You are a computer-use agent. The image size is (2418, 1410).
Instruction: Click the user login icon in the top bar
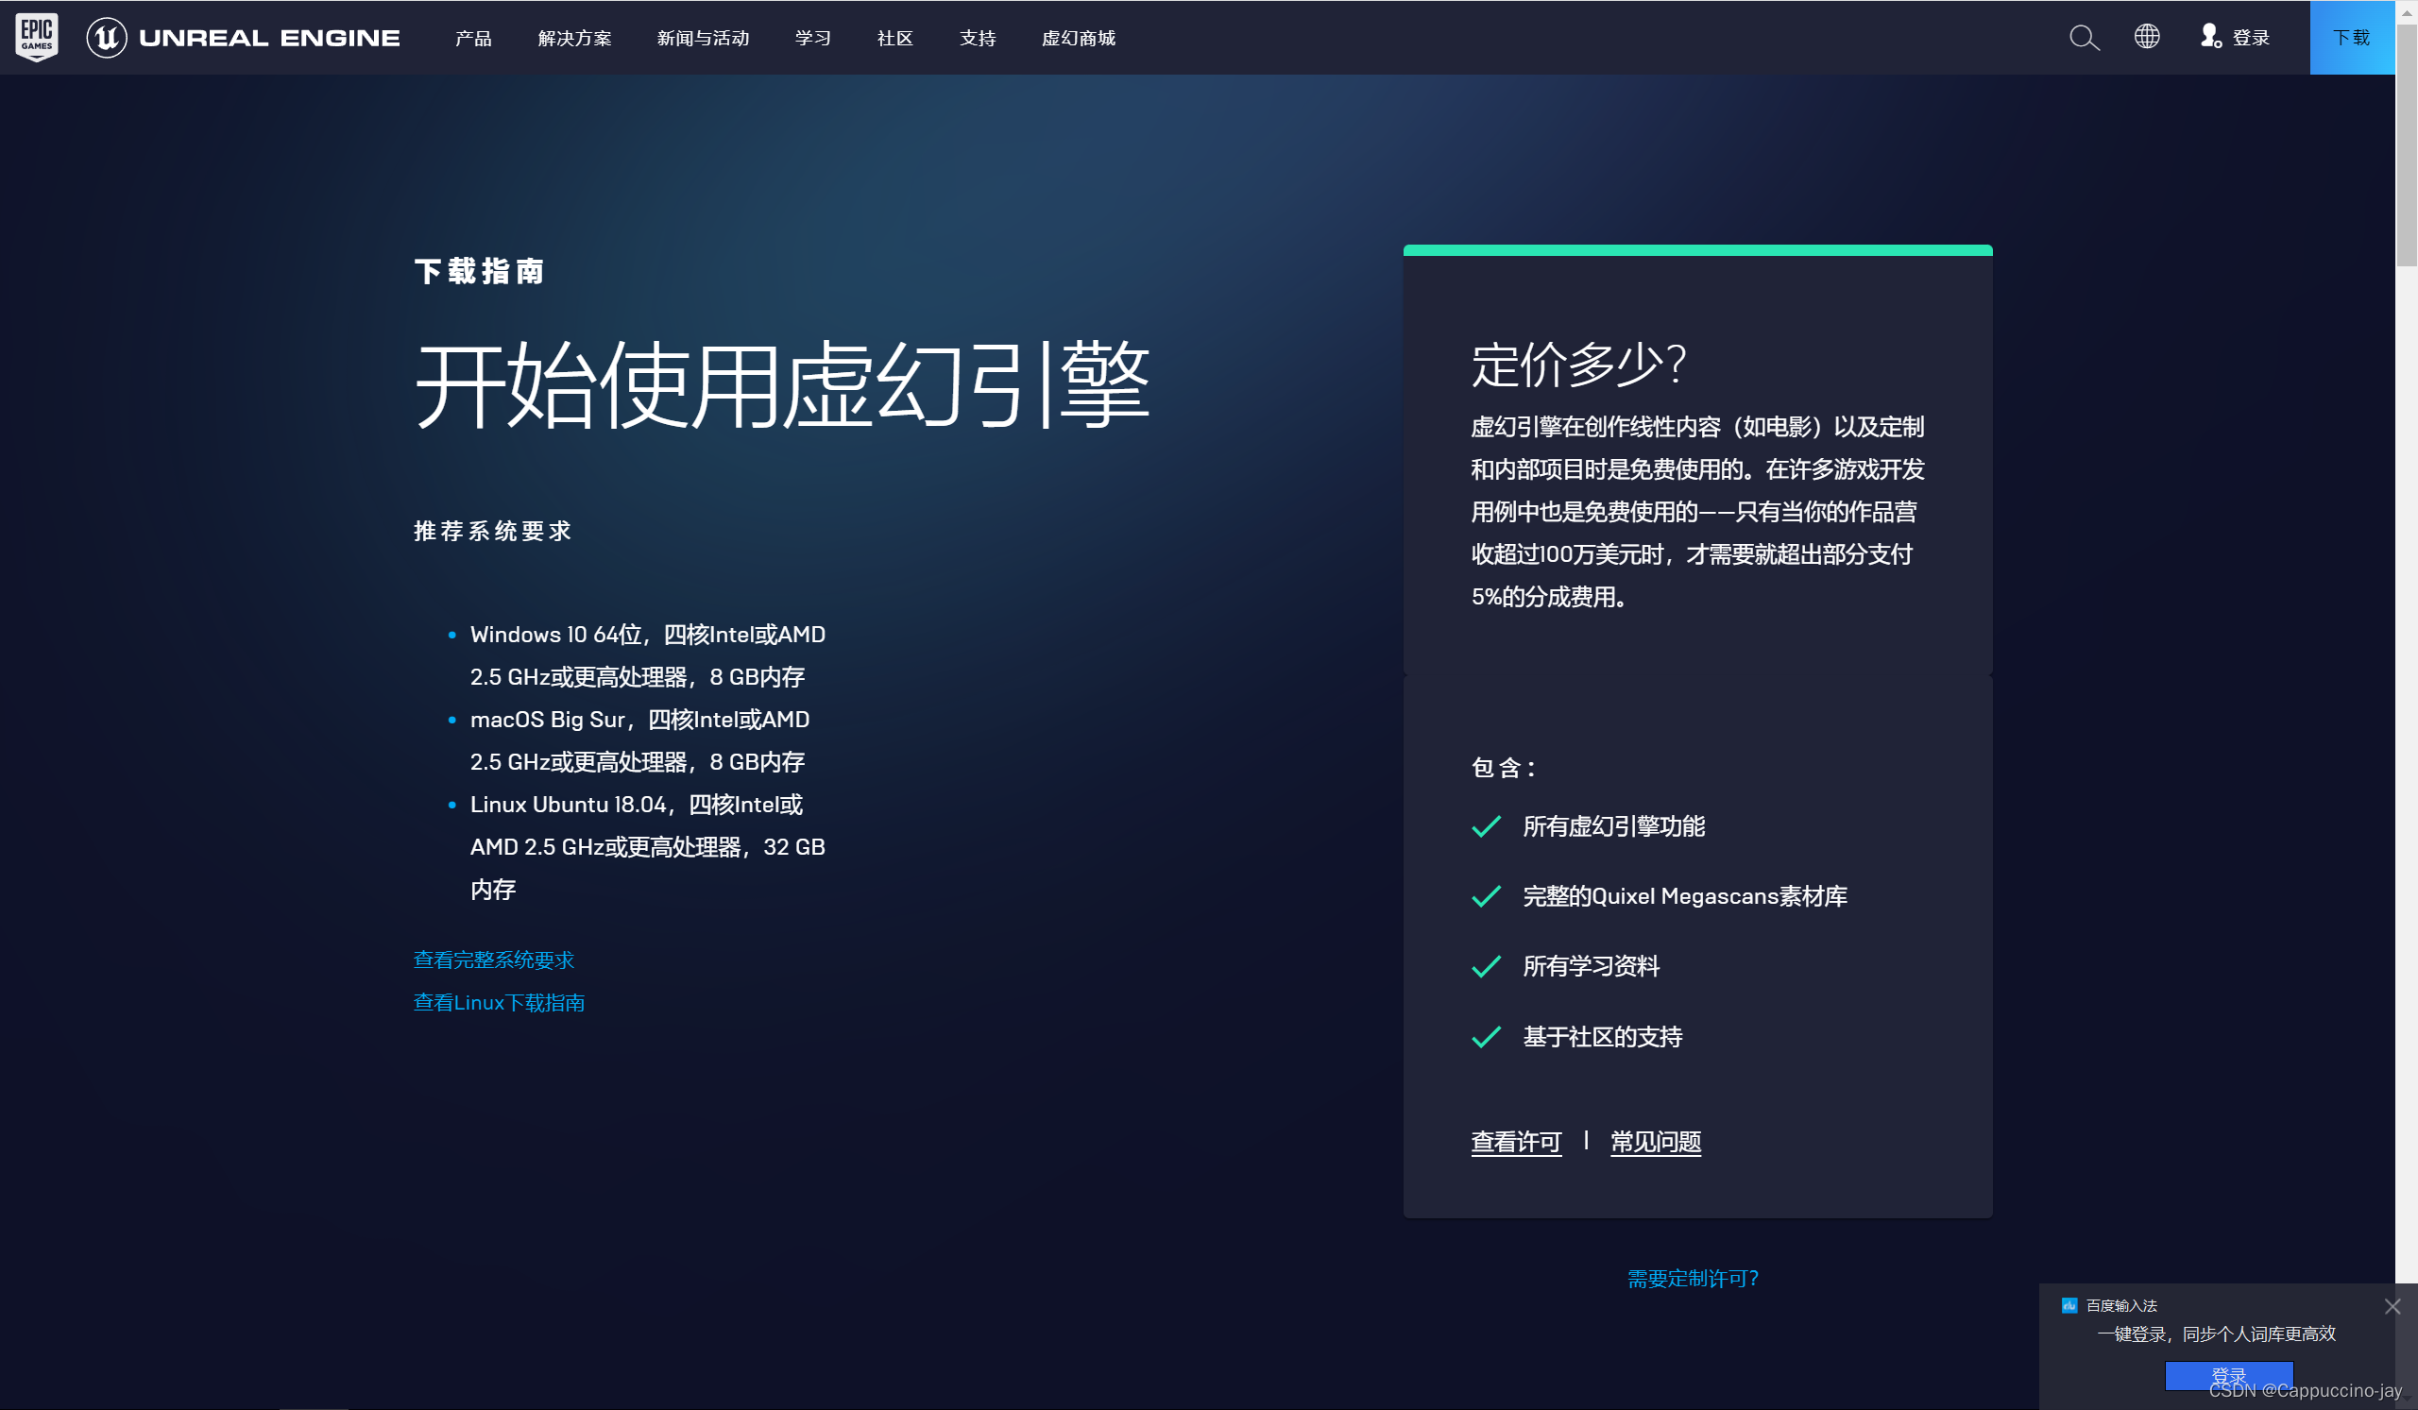(2210, 37)
